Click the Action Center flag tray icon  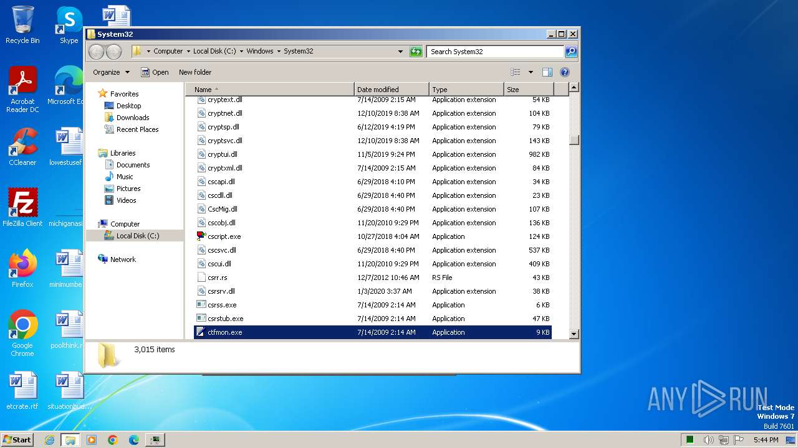coord(738,440)
